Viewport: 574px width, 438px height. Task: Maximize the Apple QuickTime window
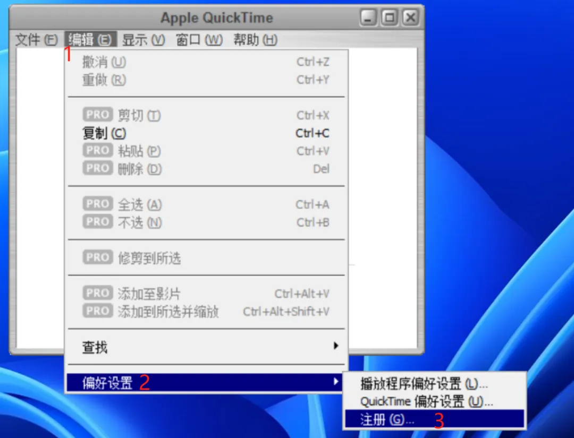(x=390, y=18)
